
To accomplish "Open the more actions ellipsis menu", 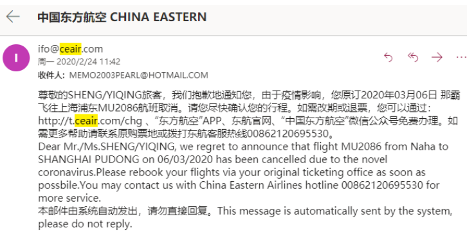I will point(461,57).
